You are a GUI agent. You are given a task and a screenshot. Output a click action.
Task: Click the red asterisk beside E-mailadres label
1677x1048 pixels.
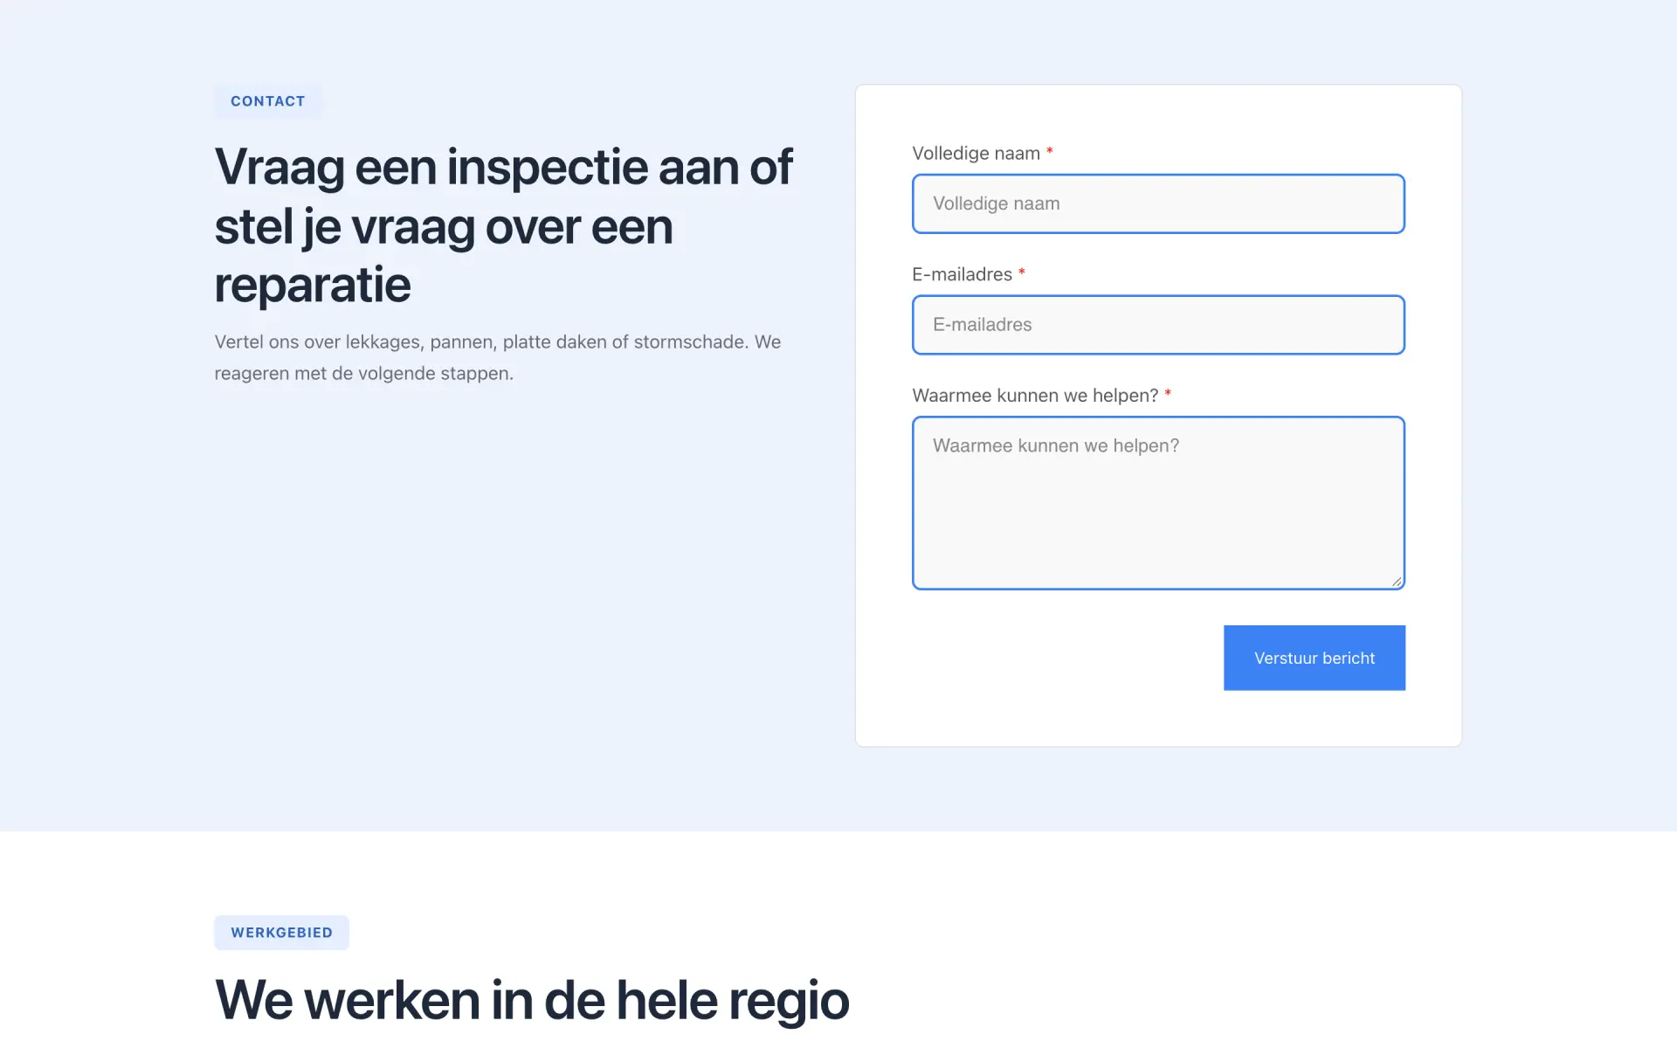tap(1022, 273)
